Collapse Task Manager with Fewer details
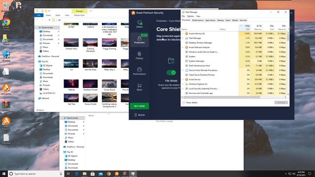315x177 pixels. pos(190,103)
